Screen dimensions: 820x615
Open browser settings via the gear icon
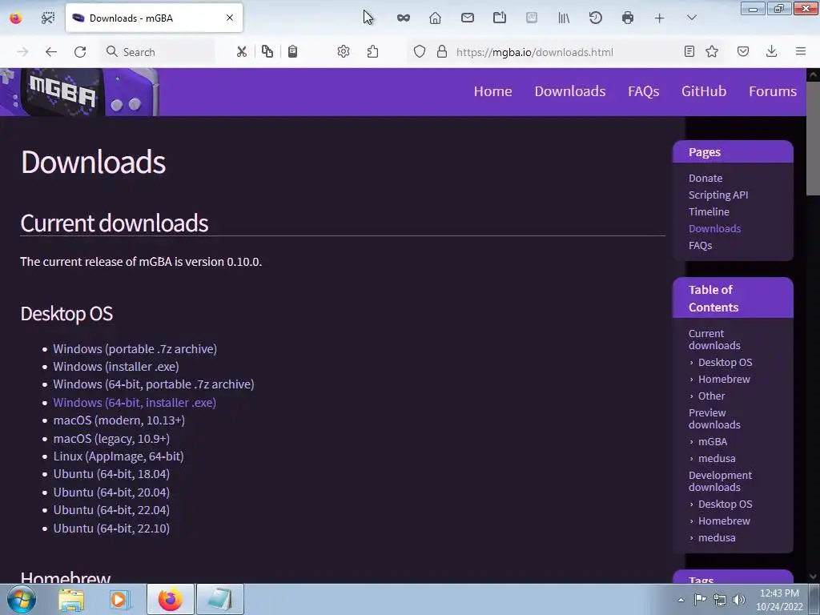[x=343, y=51]
